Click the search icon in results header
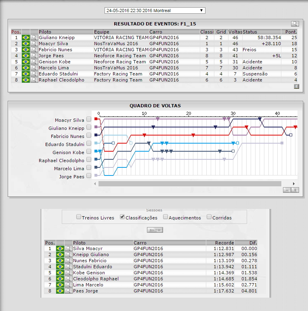This screenshot has width=308, height=311. (x=295, y=24)
